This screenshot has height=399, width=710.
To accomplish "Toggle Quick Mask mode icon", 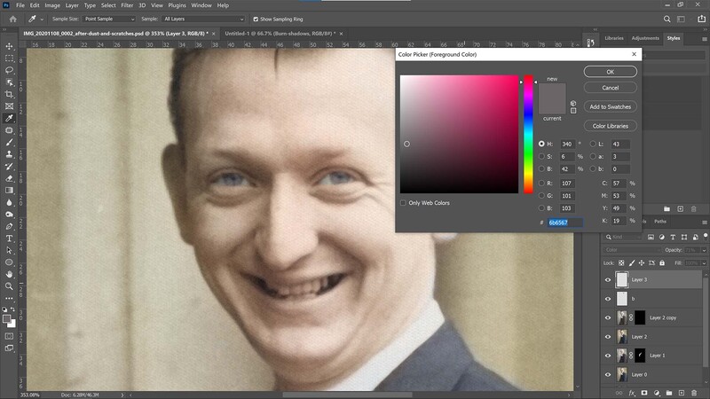I will click(x=9, y=336).
